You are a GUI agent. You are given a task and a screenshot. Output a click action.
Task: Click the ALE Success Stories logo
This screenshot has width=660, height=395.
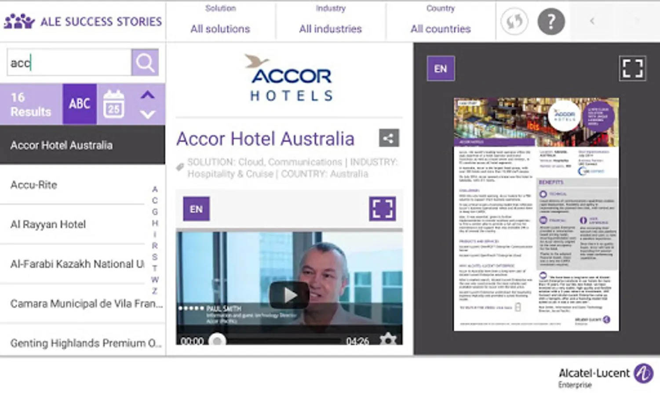click(x=83, y=21)
